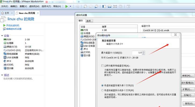
Task: Click the 扩展(E)... button
Action: 187,89
